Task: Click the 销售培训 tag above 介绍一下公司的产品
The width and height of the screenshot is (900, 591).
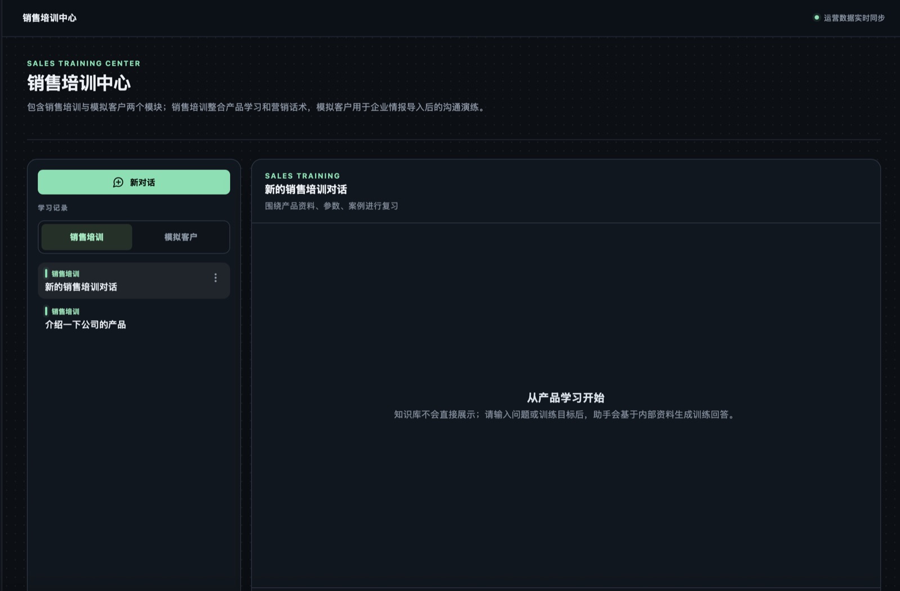Action: 65,312
